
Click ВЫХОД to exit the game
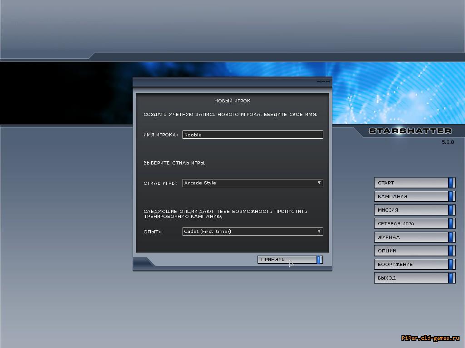[414, 278]
